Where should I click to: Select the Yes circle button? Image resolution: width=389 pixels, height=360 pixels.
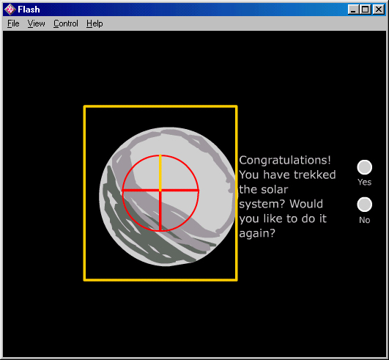click(x=364, y=167)
